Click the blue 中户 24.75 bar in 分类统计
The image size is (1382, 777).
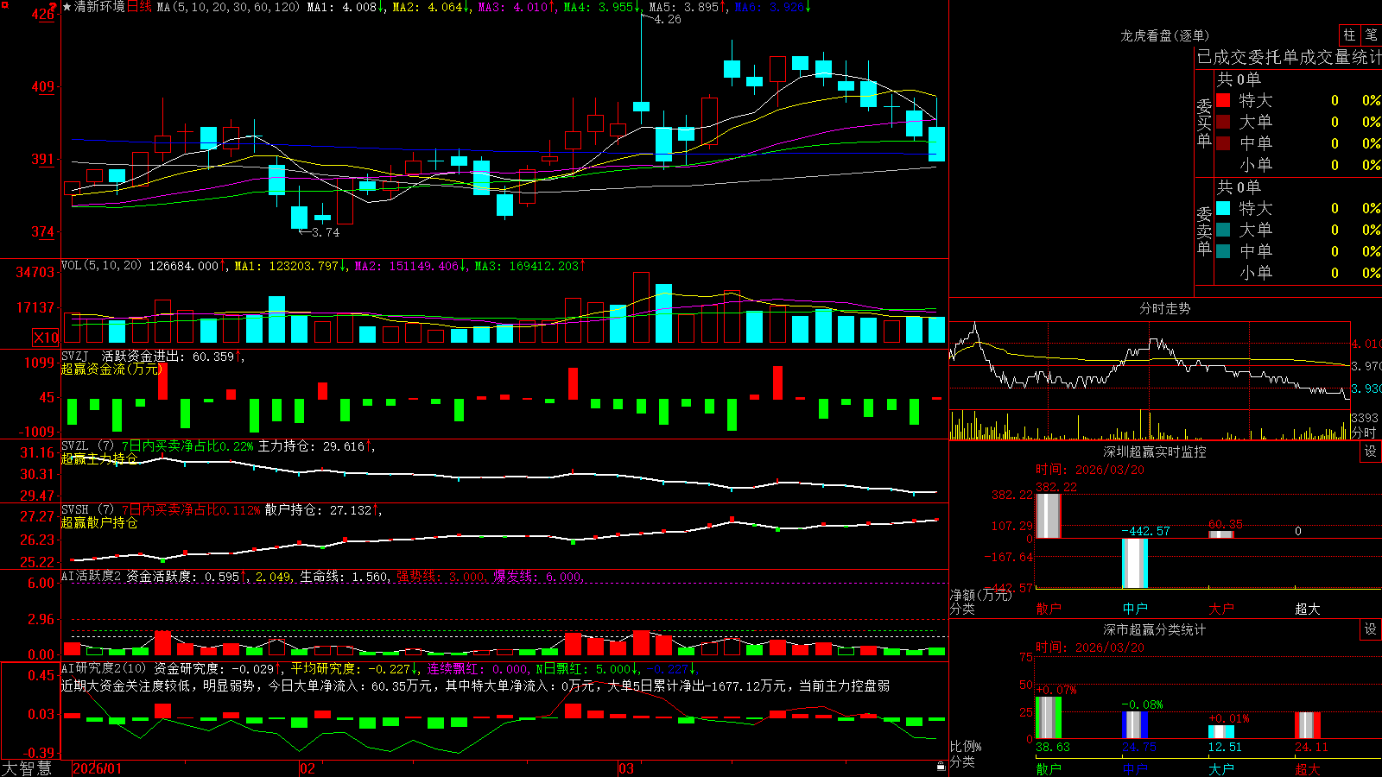(1135, 725)
